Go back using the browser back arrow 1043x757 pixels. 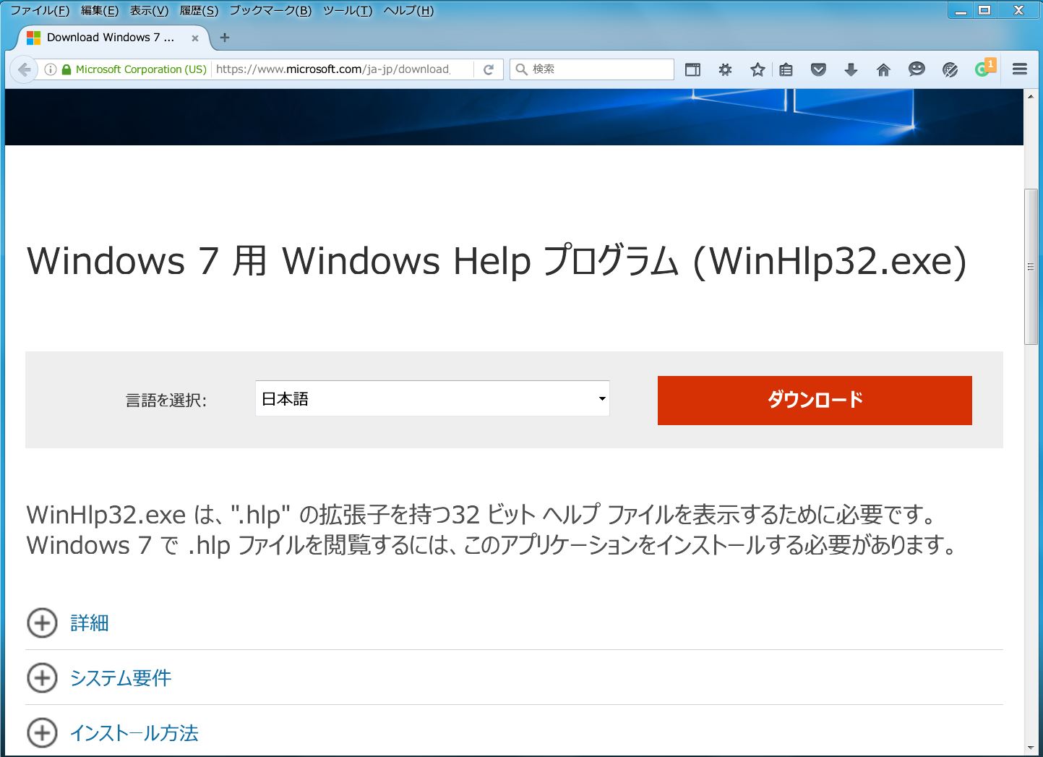pos(24,69)
